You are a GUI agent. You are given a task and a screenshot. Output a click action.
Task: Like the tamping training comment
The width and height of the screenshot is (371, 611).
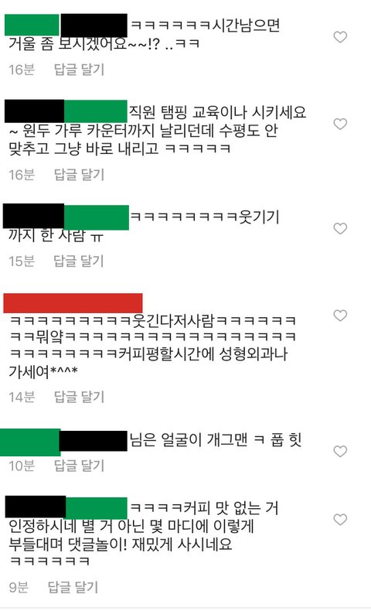(x=340, y=124)
